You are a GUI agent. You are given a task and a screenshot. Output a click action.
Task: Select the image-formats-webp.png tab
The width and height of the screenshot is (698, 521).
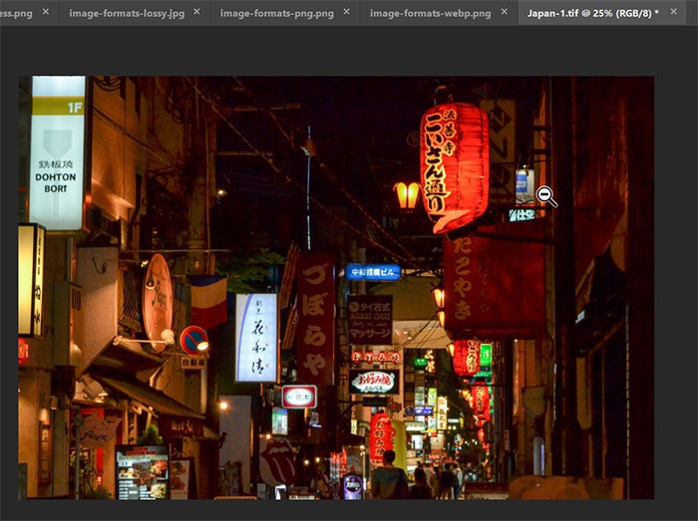click(x=431, y=13)
